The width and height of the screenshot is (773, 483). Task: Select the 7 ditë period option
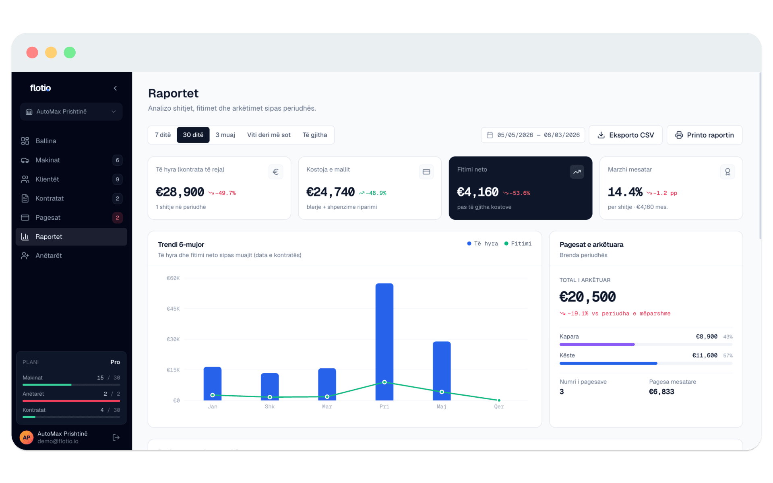[x=163, y=135]
